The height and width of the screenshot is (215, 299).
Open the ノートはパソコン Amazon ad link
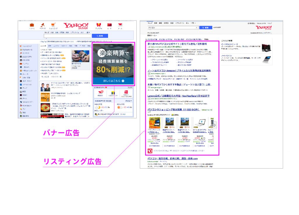click(x=179, y=71)
